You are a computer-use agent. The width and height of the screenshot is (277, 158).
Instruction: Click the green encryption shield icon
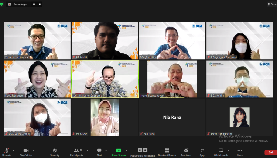pos(2,4)
